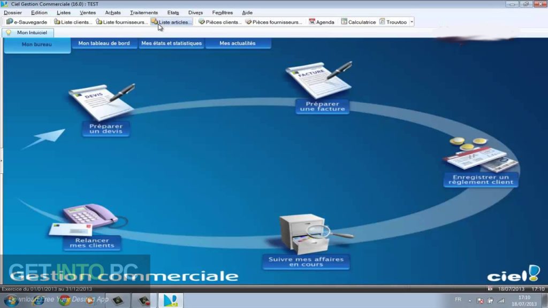Viewport: 548px width, 308px height.
Task: Open the Agenda toolbar item
Action: (x=322, y=22)
